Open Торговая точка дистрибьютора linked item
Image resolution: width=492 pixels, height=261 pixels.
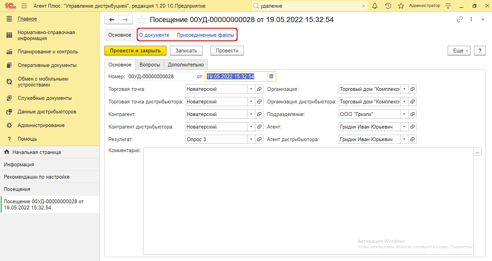point(259,102)
